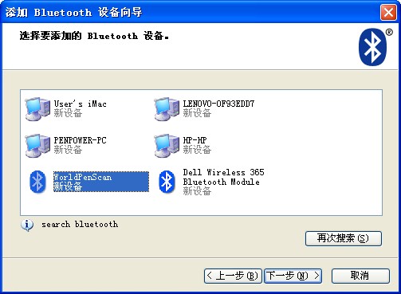The width and height of the screenshot is (401, 294).
Task: Close the Bluetooth wizard window
Action: [x=388, y=12]
